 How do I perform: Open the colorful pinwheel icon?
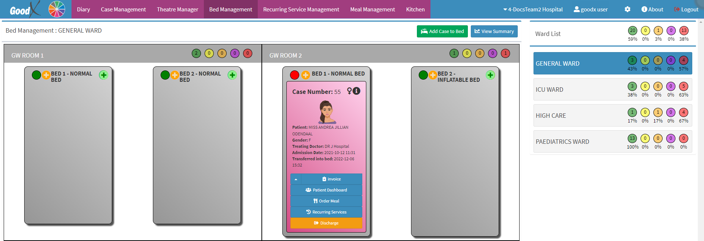coord(57,9)
